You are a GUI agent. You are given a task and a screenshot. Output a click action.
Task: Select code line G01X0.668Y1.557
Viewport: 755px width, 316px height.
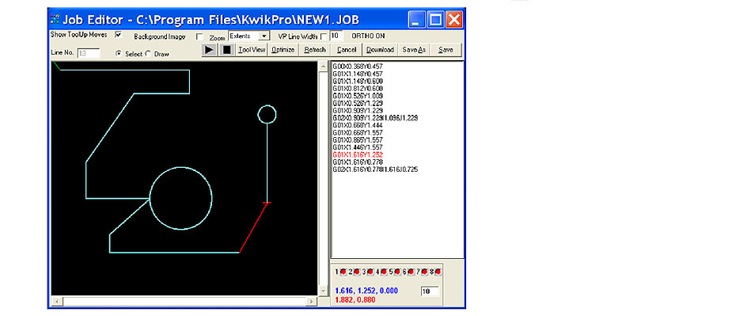click(x=357, y=132)
